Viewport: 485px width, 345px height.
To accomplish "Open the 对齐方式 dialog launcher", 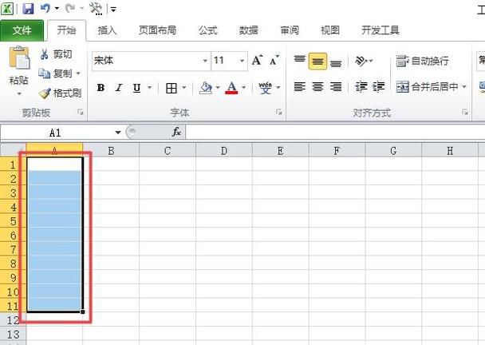I will (464, 113).
